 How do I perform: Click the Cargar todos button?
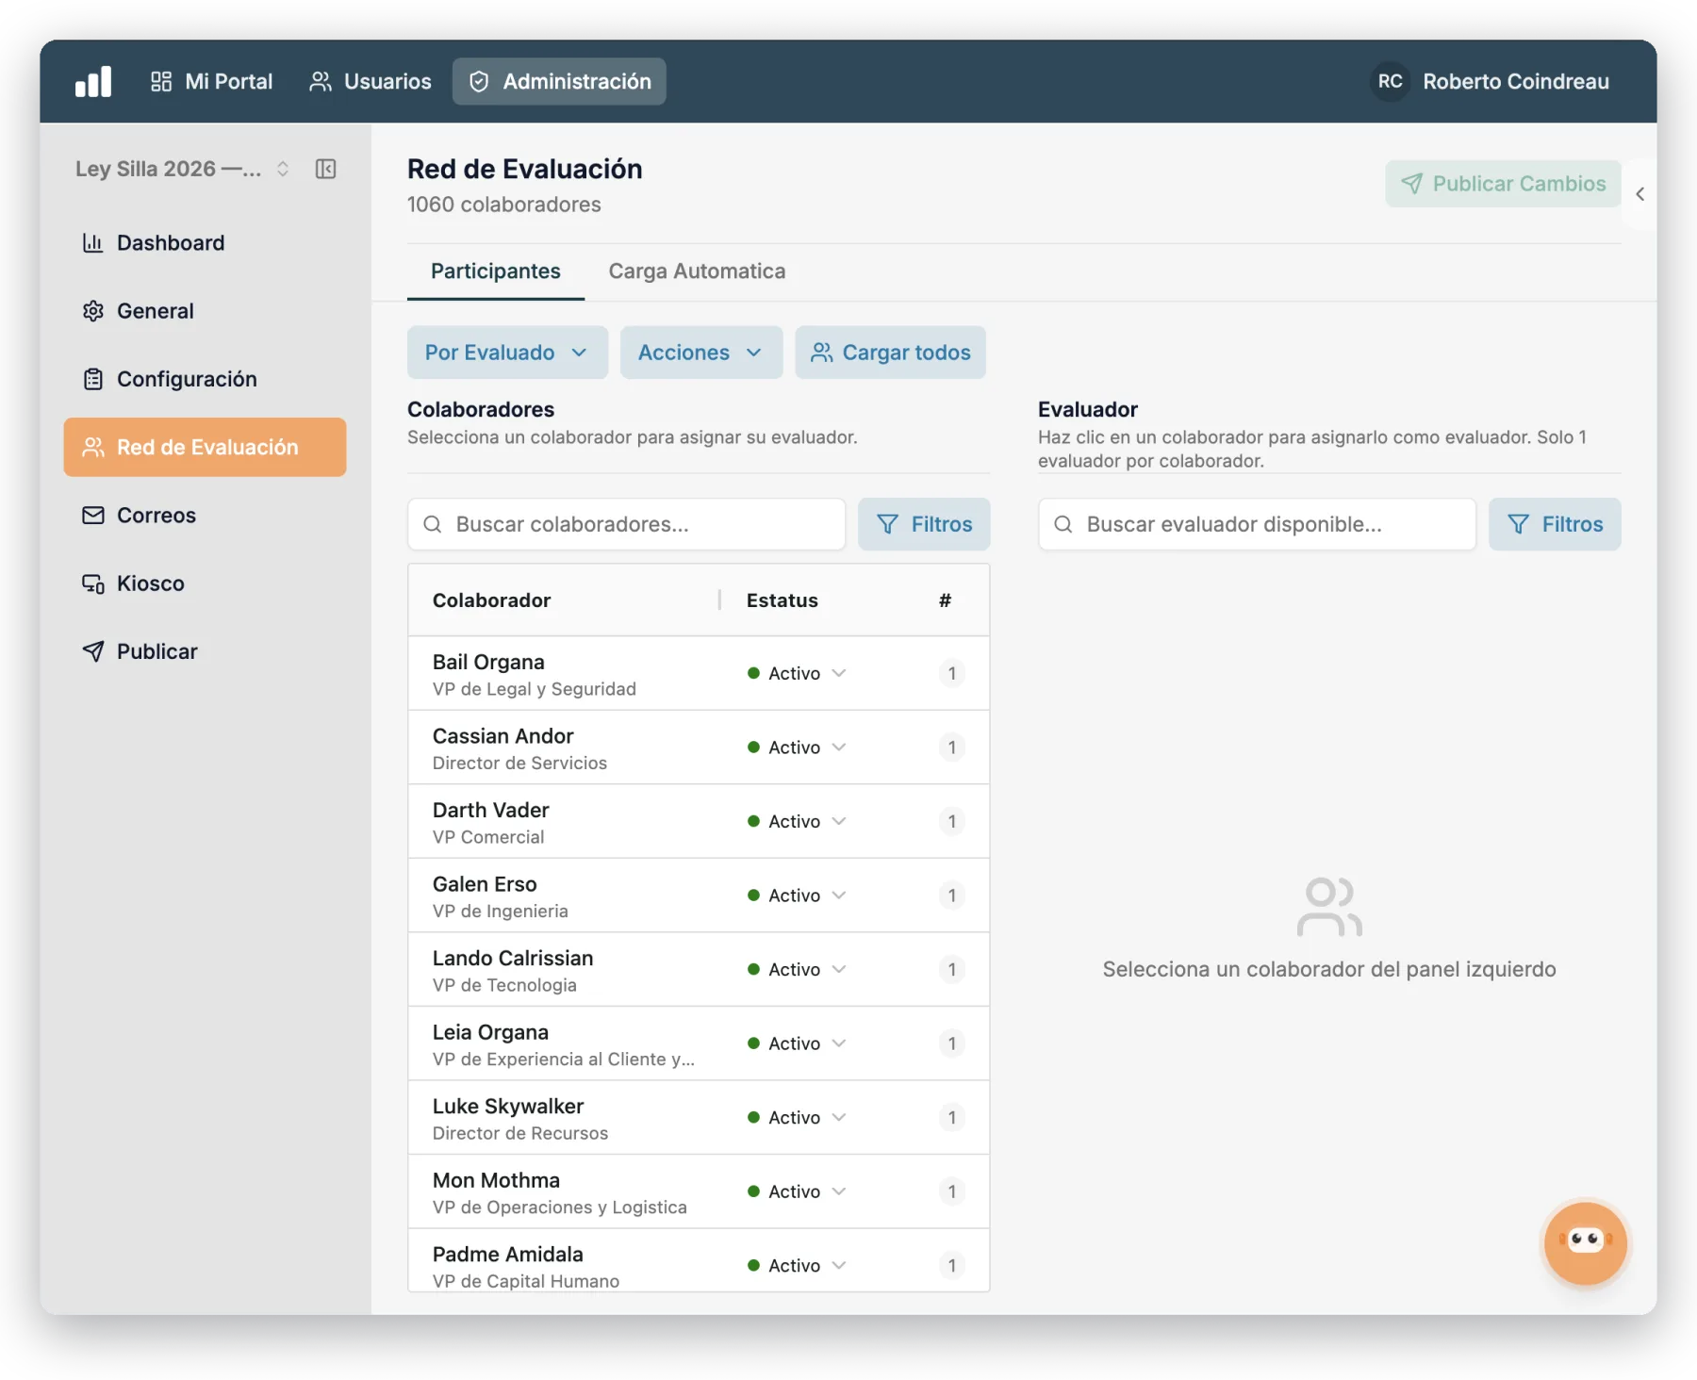[890, 353]
